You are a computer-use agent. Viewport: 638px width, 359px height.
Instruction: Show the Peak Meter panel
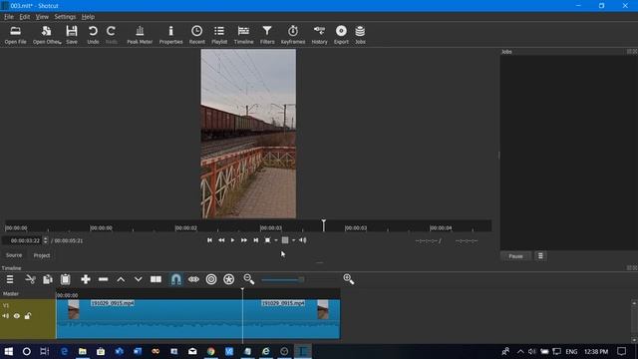point(140,35)
